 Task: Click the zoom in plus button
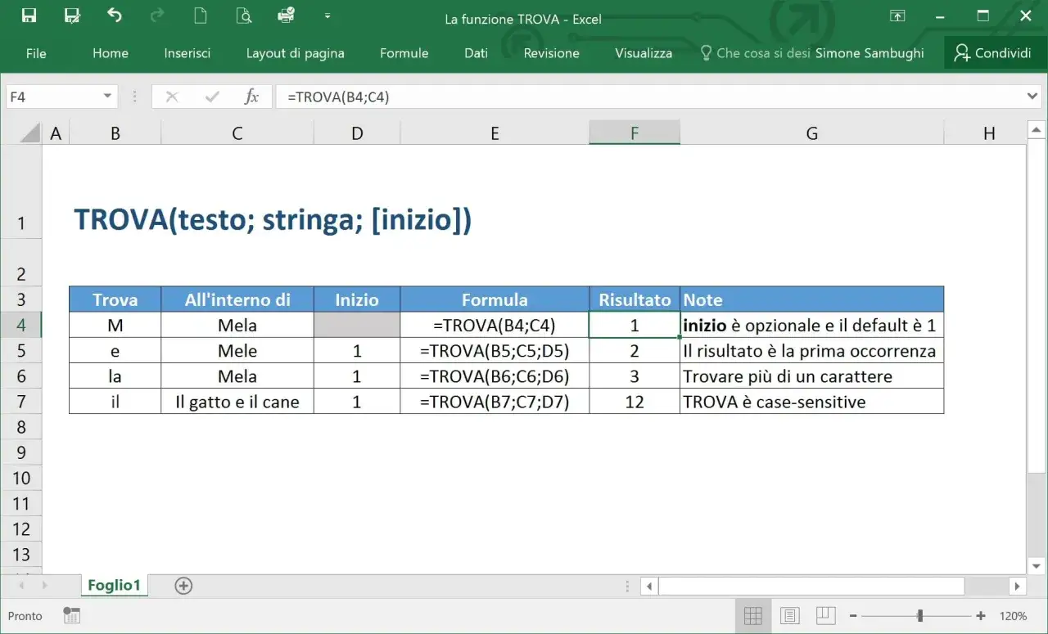(x=980, y=615)
